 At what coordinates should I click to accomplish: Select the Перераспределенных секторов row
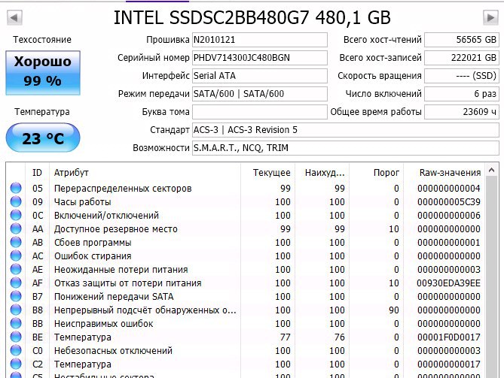pos(246,188)
